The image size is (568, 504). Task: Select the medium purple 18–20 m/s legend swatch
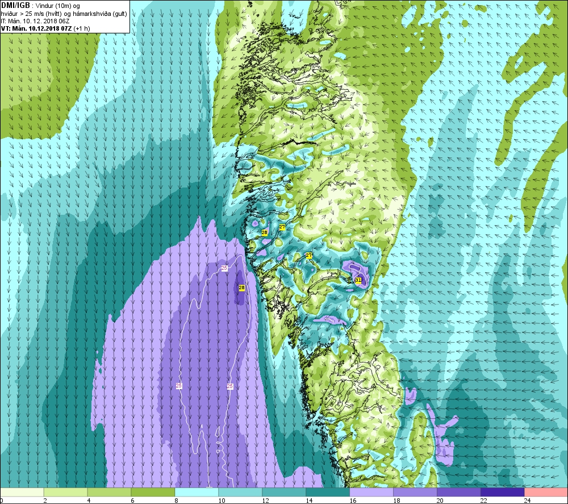tap(415, 492)
